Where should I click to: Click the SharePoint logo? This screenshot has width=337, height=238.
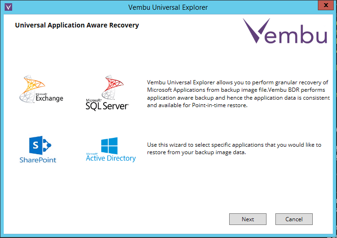click(x=38, y=149)
